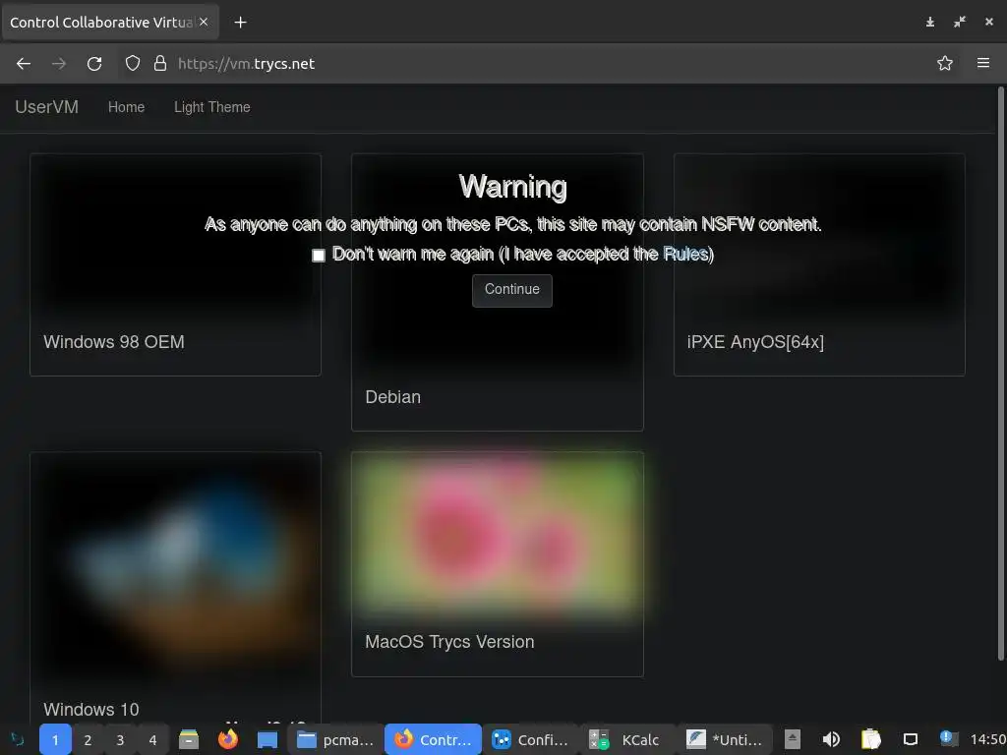Viewport: 1007px width, 755px height.
Task: Click the 14:50 taskbar clock
Action: 987,739
